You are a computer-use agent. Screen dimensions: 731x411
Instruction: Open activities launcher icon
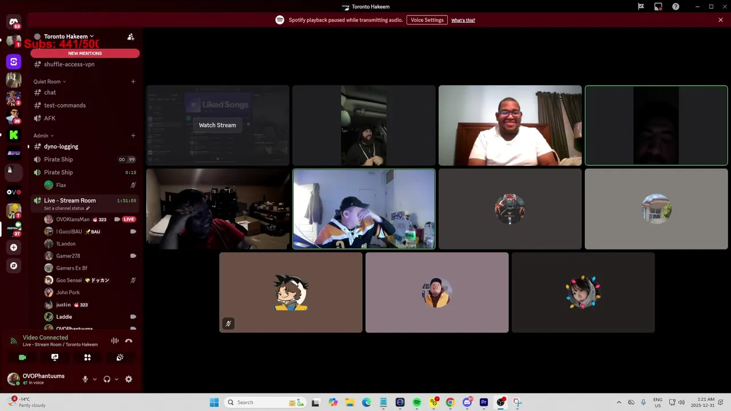(87, 357)
